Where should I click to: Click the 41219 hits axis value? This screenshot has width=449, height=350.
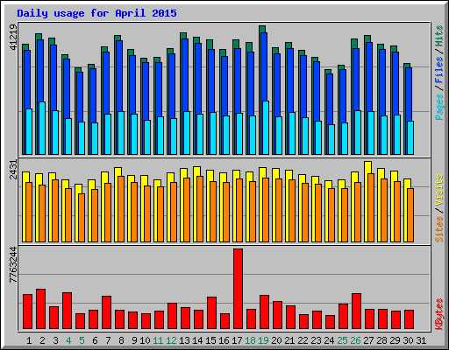tap(13, 37)
